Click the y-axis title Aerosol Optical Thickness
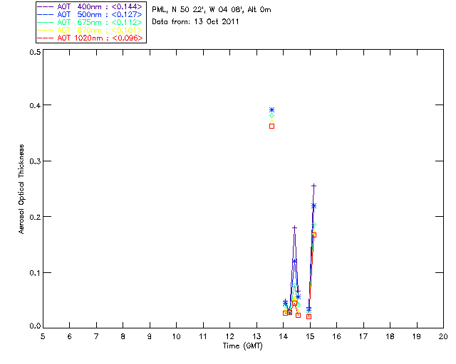The width and height of the screenshot is (456, 364). [21, 189]
